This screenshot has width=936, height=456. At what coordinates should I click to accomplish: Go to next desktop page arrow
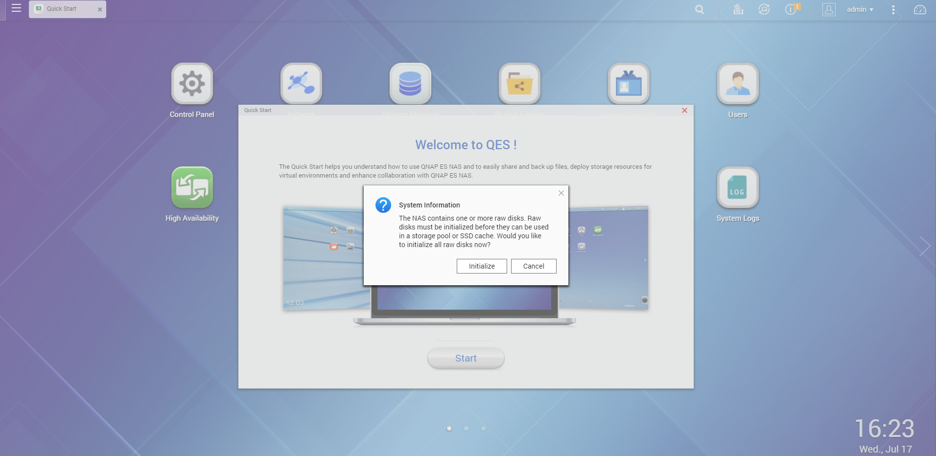click(x=924, y=246)
